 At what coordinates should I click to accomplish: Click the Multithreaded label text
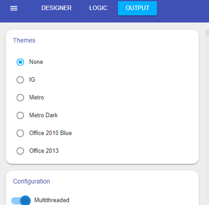[52, 200]
